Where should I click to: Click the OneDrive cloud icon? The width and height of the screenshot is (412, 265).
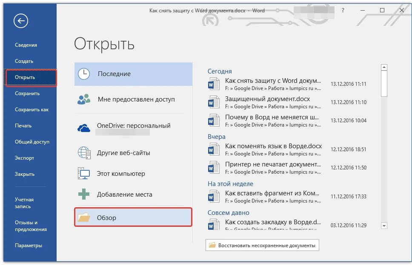pyautogui.click(x=84, y=128)
